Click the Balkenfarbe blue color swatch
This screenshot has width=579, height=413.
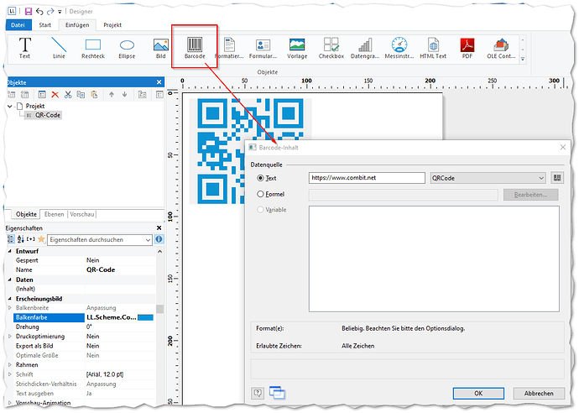click(145, 317)
